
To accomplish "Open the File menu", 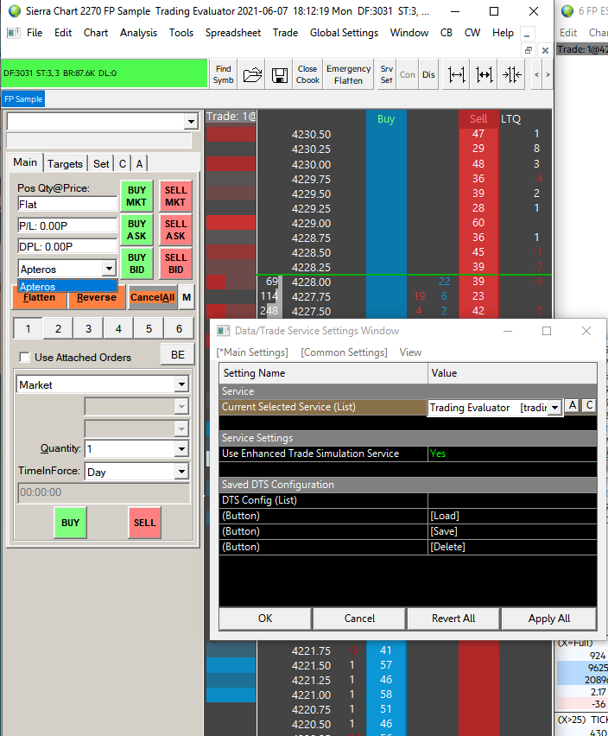I will 35,33.
